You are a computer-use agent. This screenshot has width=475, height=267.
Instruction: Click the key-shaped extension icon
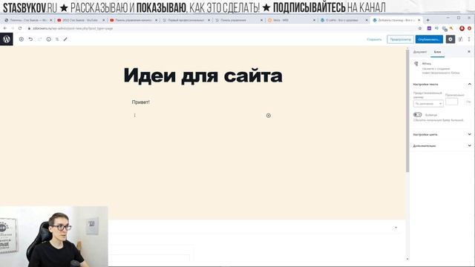[452, 28]
